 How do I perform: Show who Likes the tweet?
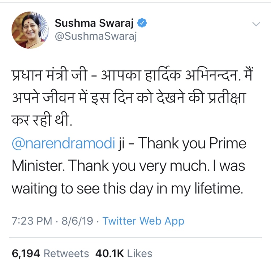139,253
